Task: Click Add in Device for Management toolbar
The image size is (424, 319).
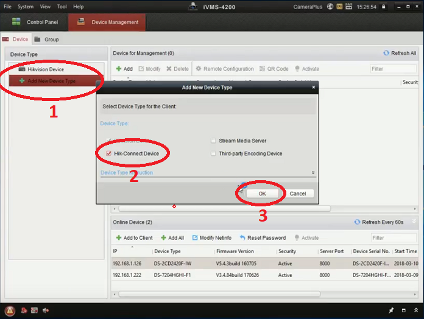Action: tap(124, 69)
